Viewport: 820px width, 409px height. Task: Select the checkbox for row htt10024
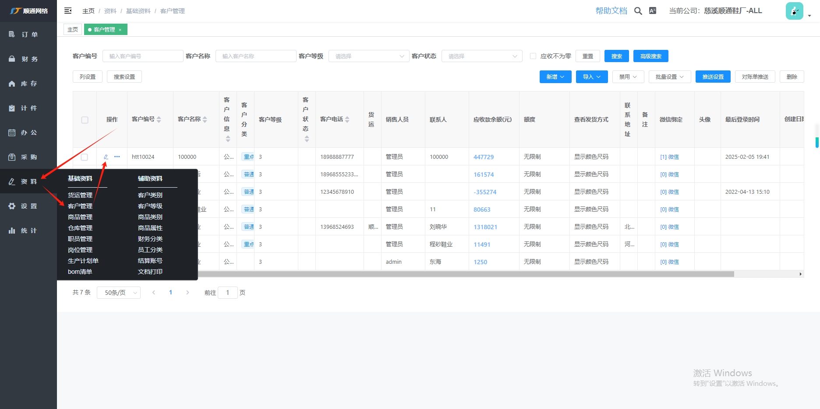pyautogui.click(x=85, y=157)
